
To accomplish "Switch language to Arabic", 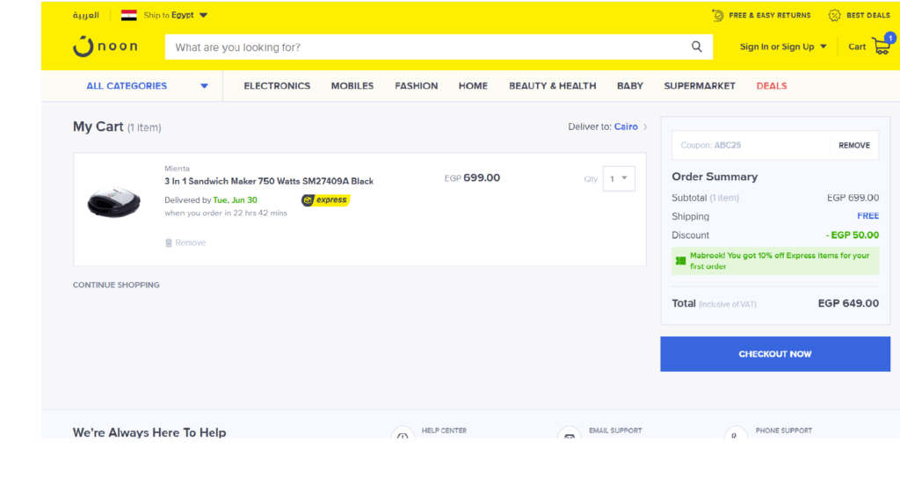I will (85, 16).
